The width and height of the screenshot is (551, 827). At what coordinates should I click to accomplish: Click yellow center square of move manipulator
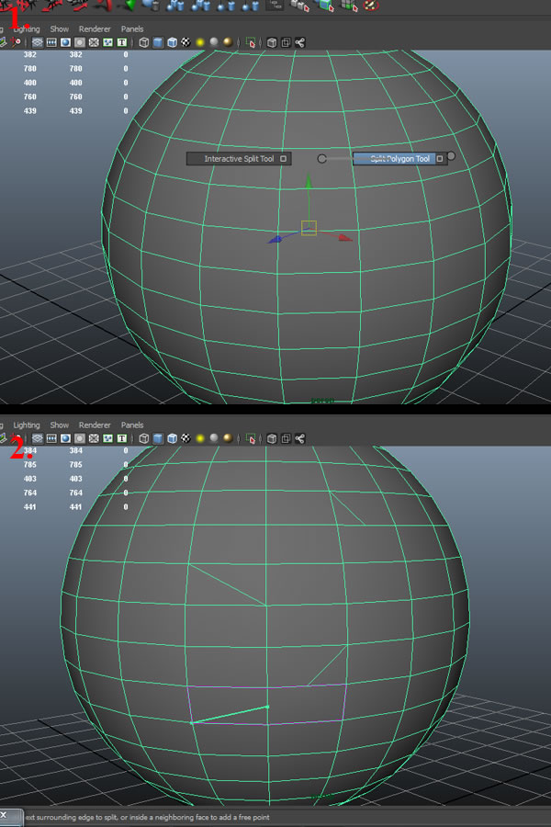309,228
